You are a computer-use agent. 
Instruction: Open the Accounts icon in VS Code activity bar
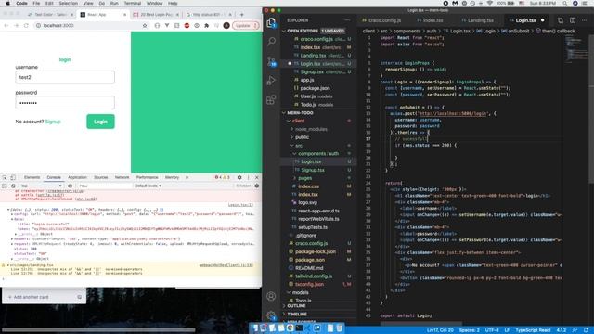pos(271,296)
